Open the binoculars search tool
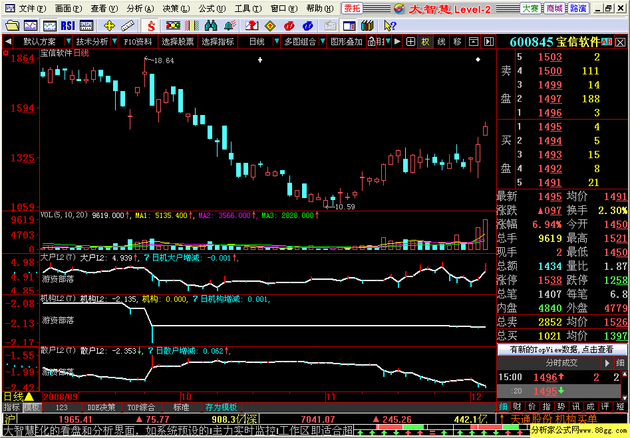 pyautogui.click(x=211, y=26)
